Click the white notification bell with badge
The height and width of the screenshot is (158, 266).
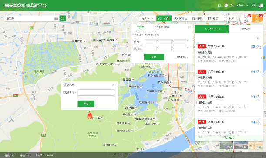click(246, 18)
